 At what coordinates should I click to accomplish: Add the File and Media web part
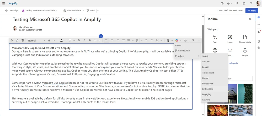click(245, 39)
